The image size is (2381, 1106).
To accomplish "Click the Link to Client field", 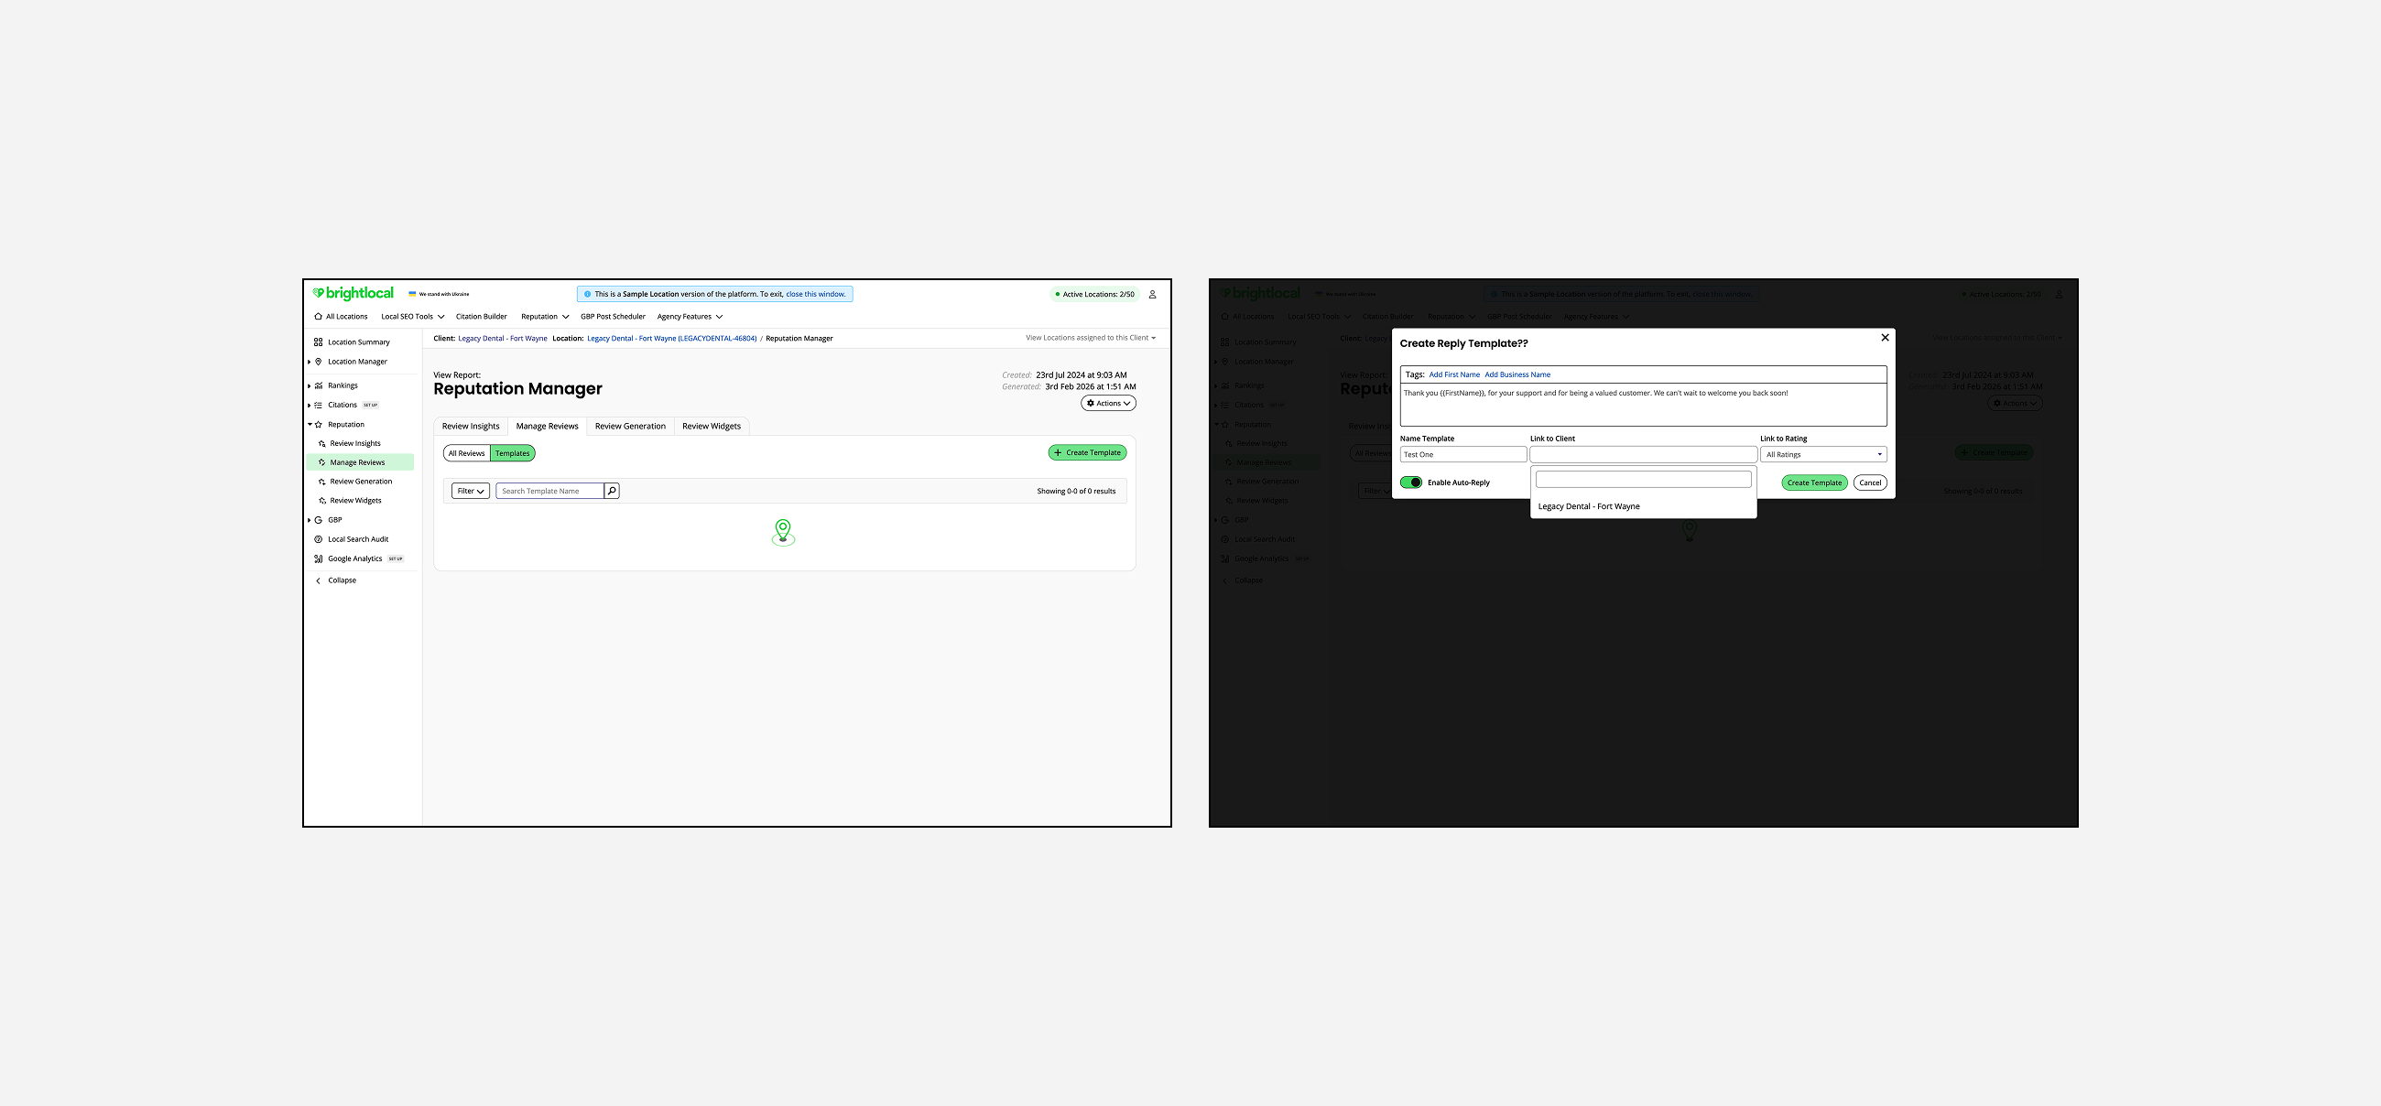I will pyautogui.click(x=1644, y=455).
